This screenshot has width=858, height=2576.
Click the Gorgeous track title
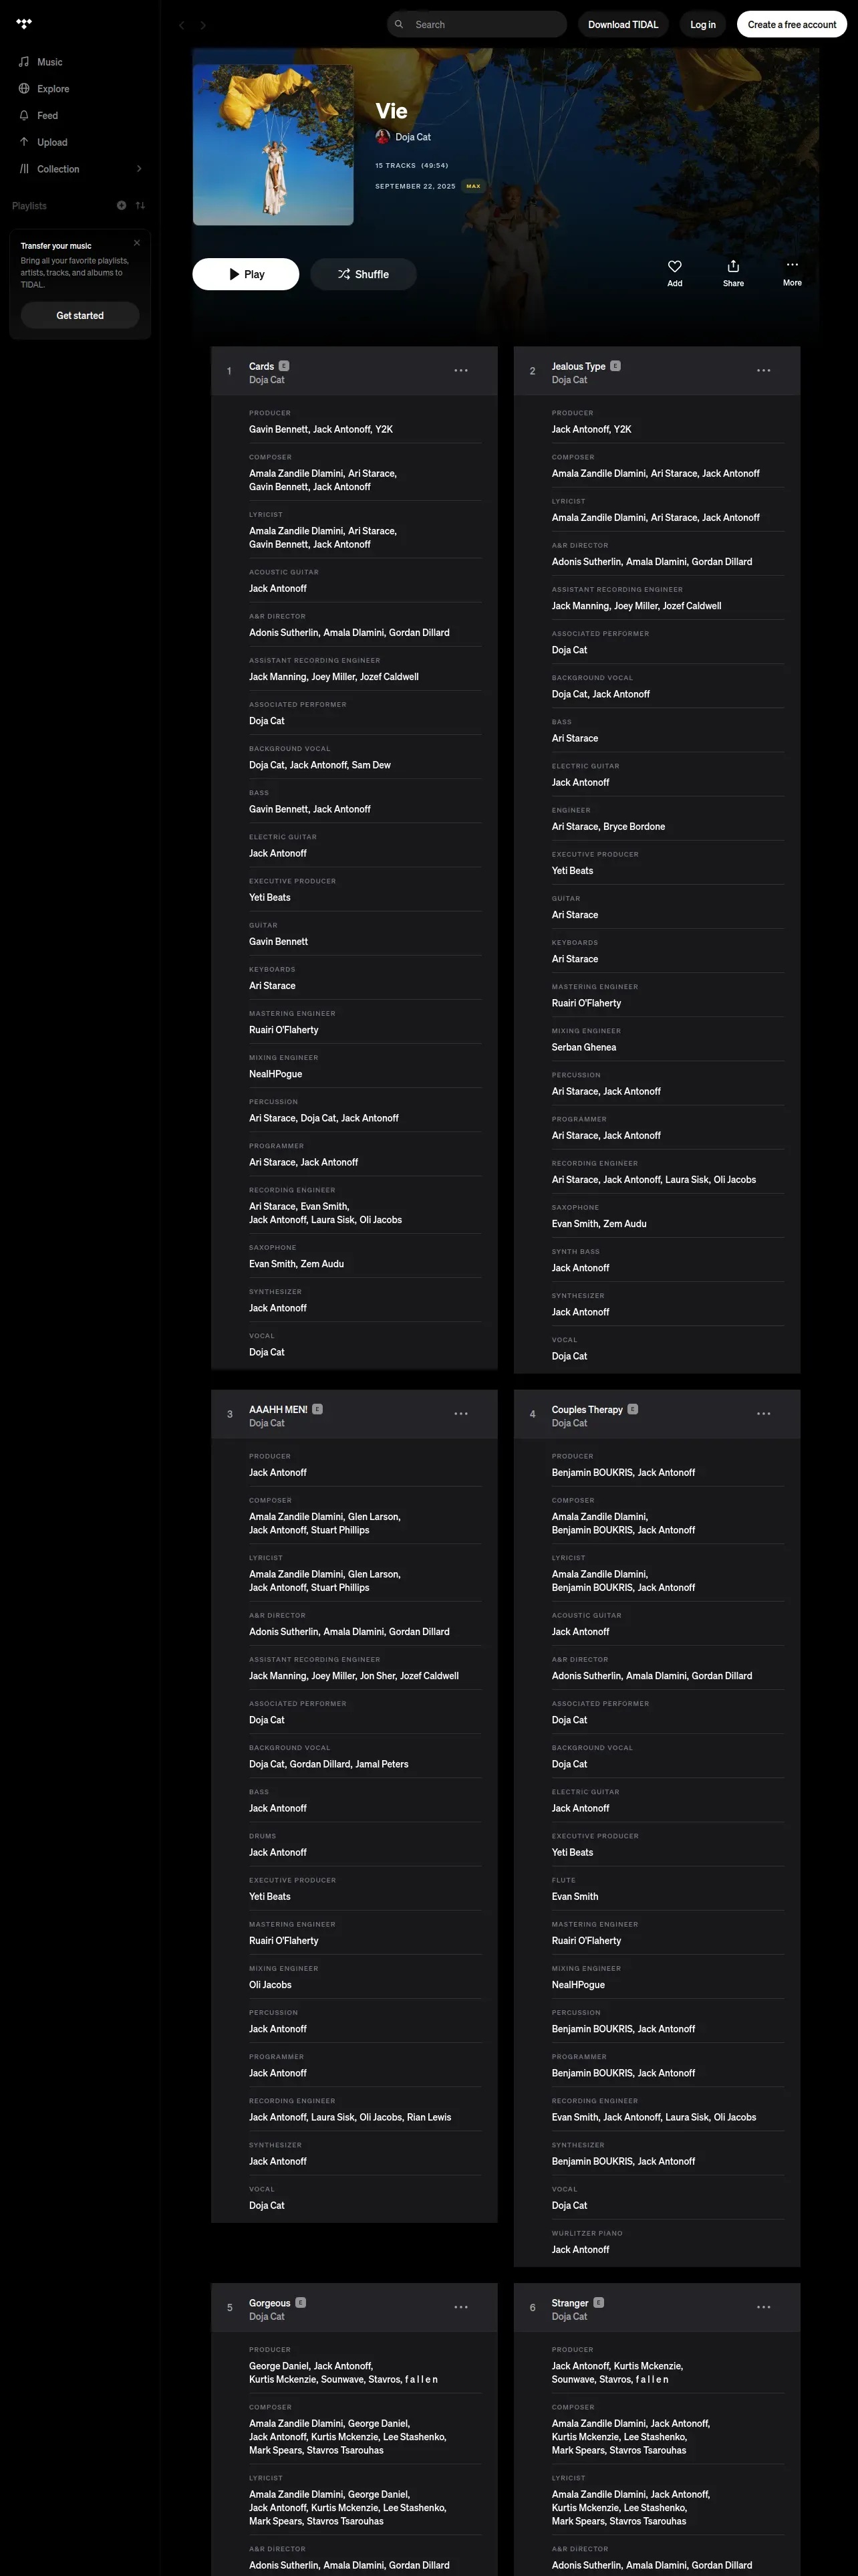tap(270, 2303)
